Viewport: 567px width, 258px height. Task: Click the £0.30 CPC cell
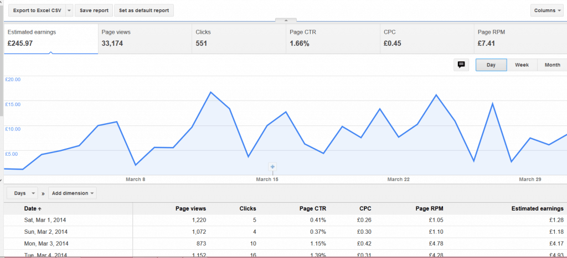[364, 231]
